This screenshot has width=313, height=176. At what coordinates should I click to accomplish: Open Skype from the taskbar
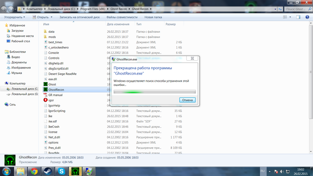61,171
